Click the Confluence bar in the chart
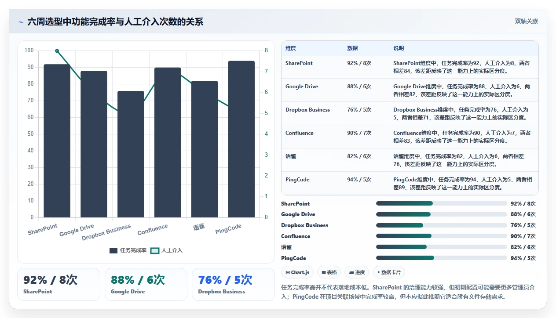Image resolution: width=556 pixels, height=318 pixels. [168, 142]
